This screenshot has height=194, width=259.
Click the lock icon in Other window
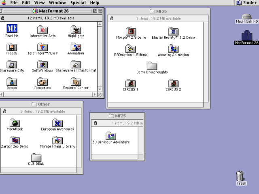click(4, 111)
